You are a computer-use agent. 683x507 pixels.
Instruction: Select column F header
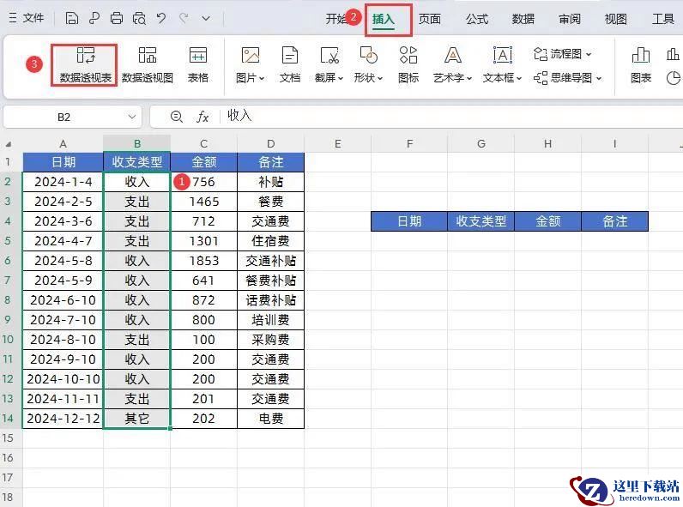(x=409, y=144)
